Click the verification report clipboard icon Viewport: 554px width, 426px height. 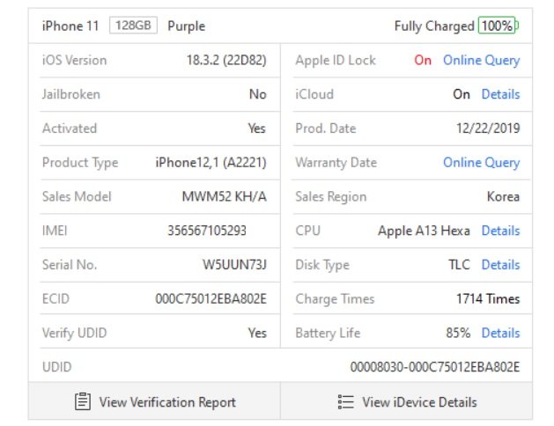pos(83,401)
